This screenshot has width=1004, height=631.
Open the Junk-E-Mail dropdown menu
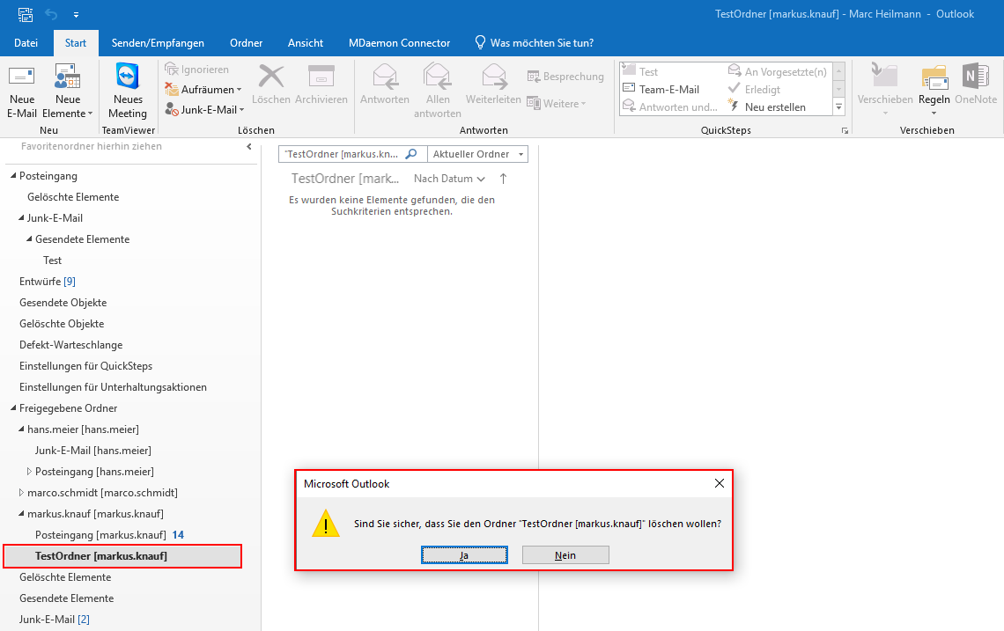point(207,110)
